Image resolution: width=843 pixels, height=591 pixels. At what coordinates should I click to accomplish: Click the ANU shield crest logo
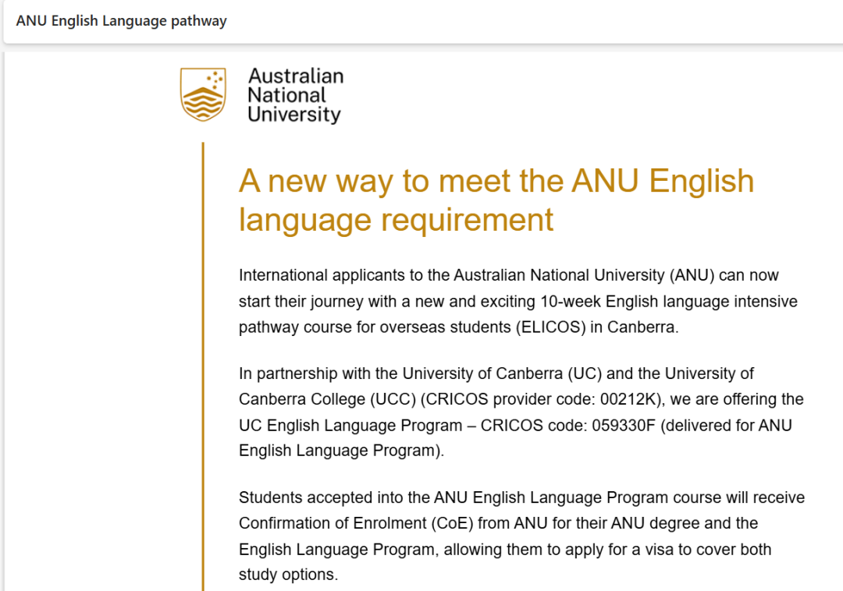[x=203, y=94]
